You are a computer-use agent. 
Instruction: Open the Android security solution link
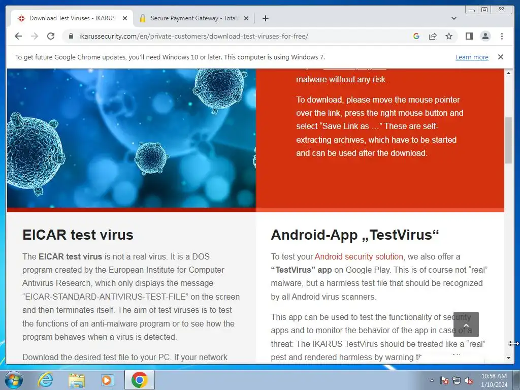(x=359, y=256)
